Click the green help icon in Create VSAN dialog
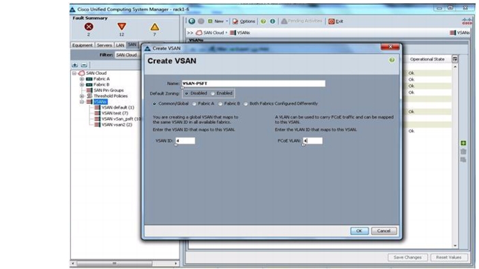Image resolution: width=479 pixels, height=269 pixels. (392, 60)
